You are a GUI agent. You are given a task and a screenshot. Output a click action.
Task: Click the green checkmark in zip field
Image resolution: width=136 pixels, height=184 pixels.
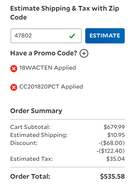[72, 36]
